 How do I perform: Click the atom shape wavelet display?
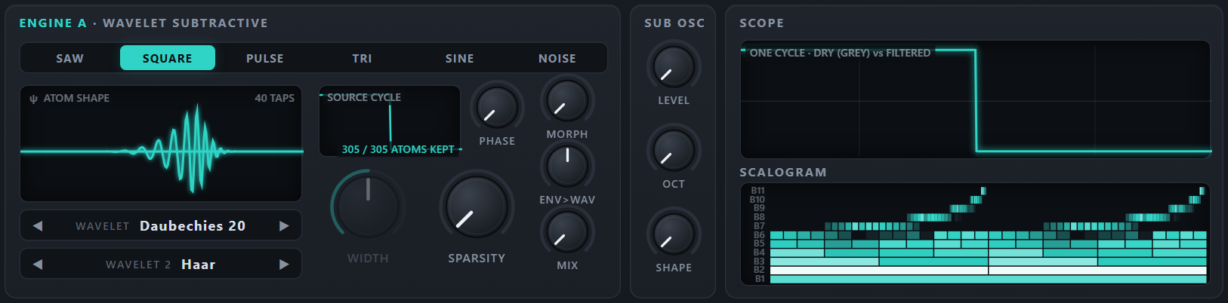[x=161, y=144]
